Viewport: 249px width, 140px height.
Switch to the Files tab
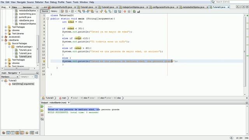pyautogui.click(x=14, y=7)
